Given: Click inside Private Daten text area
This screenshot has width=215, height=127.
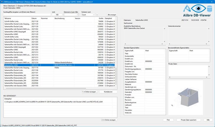Looking at the screenshot, I should 188,71.
